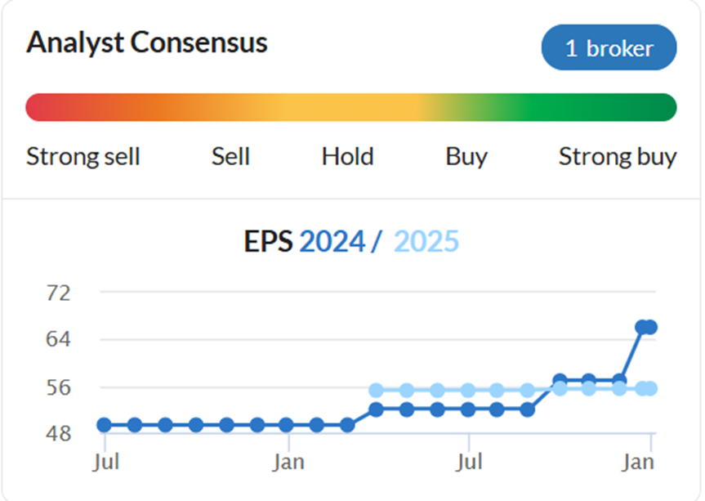Click the consensus rating gradient bar
The width and height of the screenshot is (705, 501).
pos(350,108)
